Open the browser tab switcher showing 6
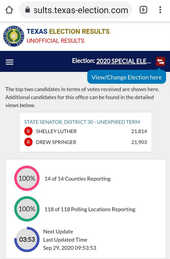Screen dimensions: 170x259 point(143,10)
